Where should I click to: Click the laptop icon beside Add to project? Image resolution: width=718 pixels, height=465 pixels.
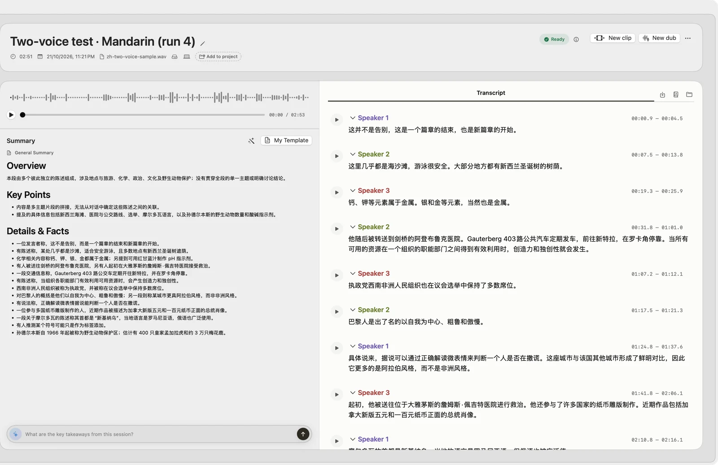[187, 57]
